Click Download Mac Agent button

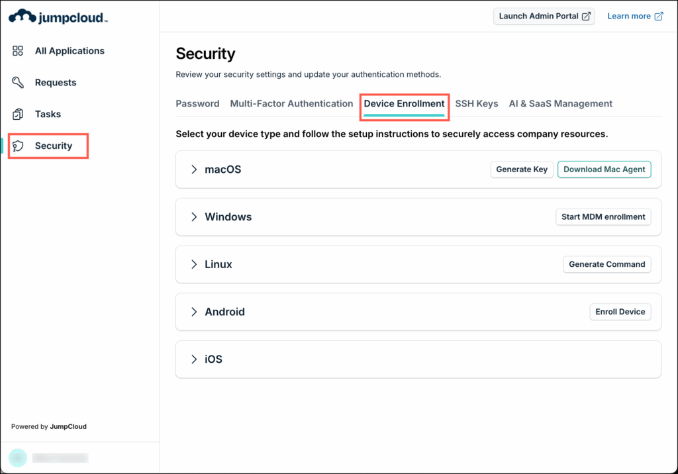pos(604,169)
